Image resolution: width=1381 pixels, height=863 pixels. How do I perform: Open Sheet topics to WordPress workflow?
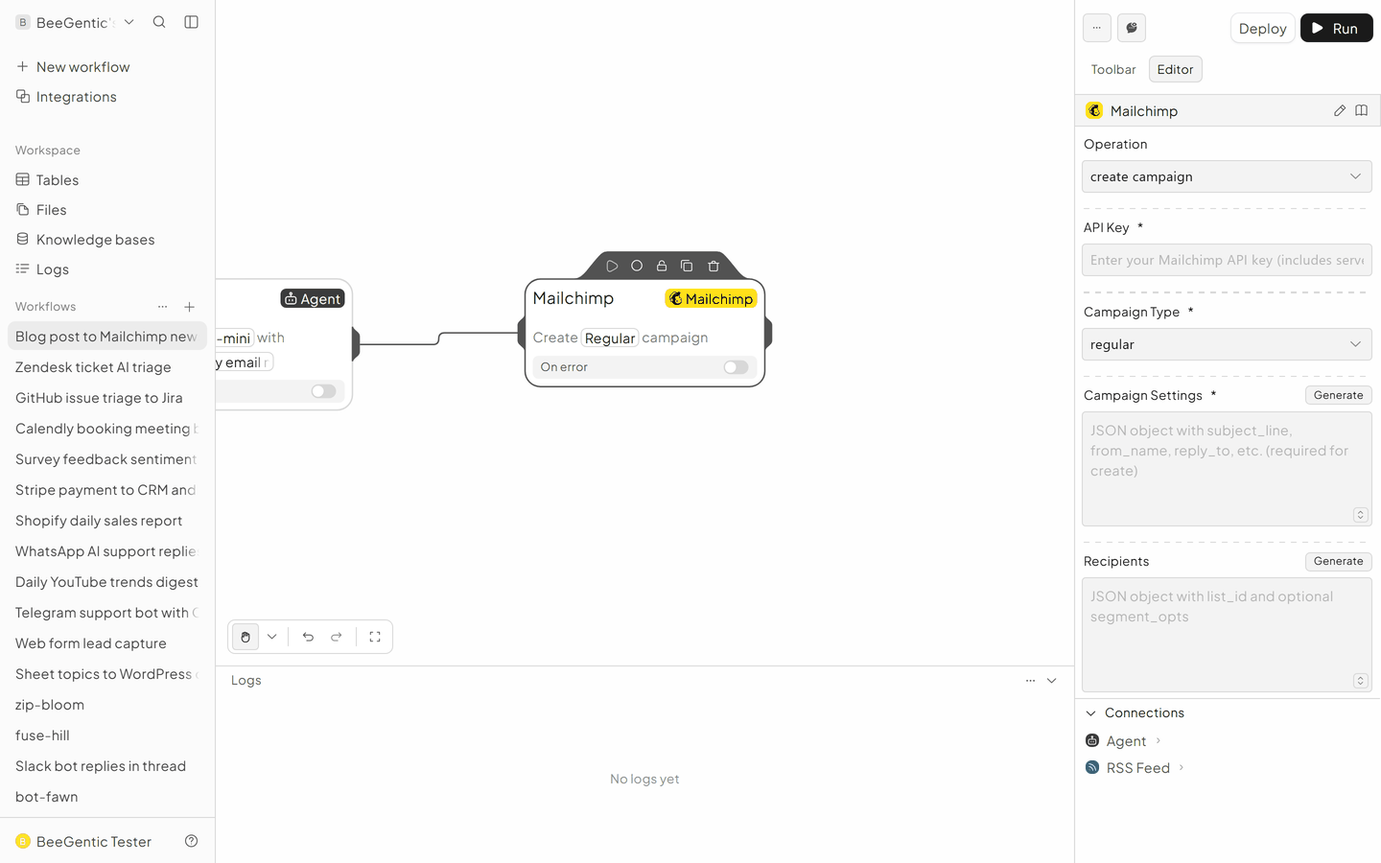(107, 674)
